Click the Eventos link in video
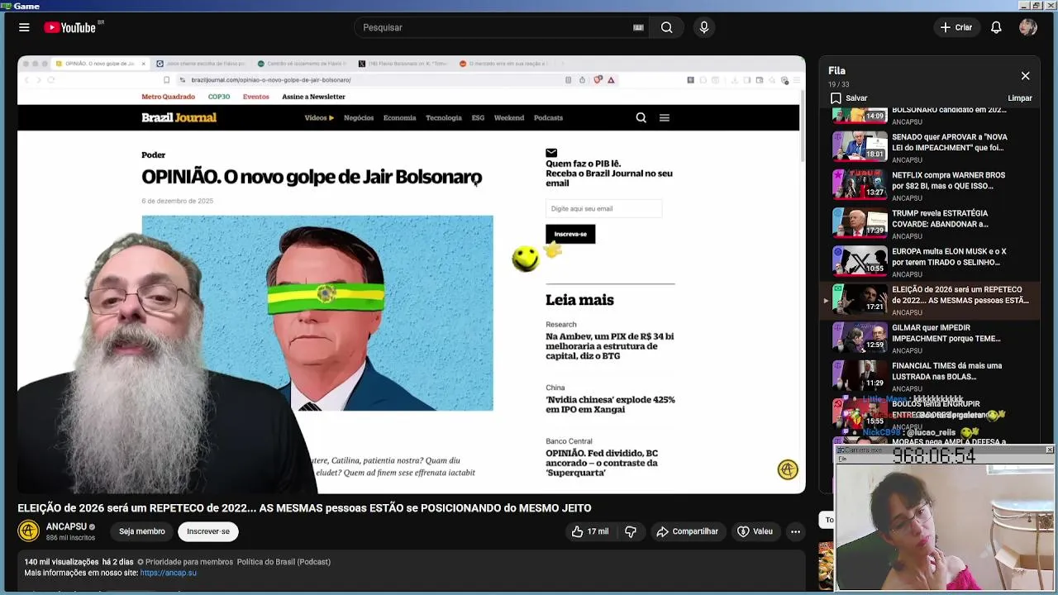 pos(255,97)
